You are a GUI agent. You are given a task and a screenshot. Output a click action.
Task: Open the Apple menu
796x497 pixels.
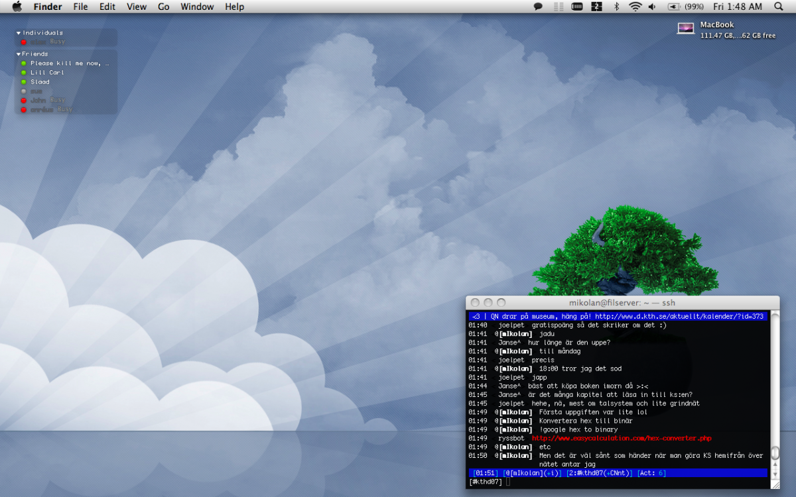[x=17, y=7]
